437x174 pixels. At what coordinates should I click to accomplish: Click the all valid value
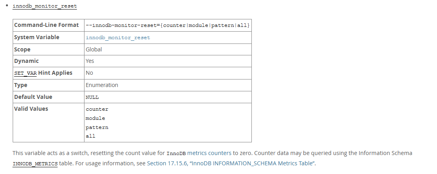click(90, 136)
